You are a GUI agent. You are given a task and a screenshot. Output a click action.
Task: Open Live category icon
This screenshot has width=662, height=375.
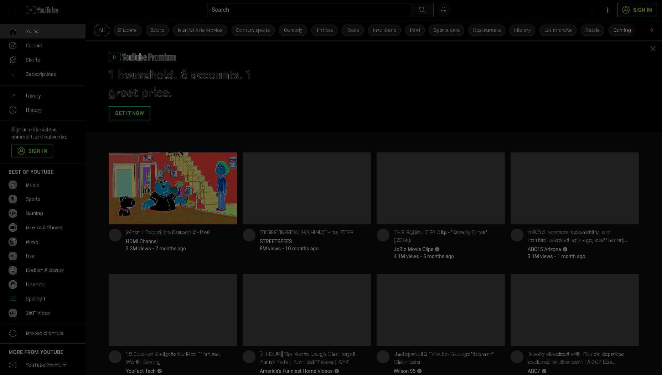(x=13, y=256)
